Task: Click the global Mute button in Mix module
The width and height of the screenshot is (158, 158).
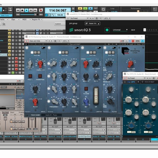Action: pos(80,9)
